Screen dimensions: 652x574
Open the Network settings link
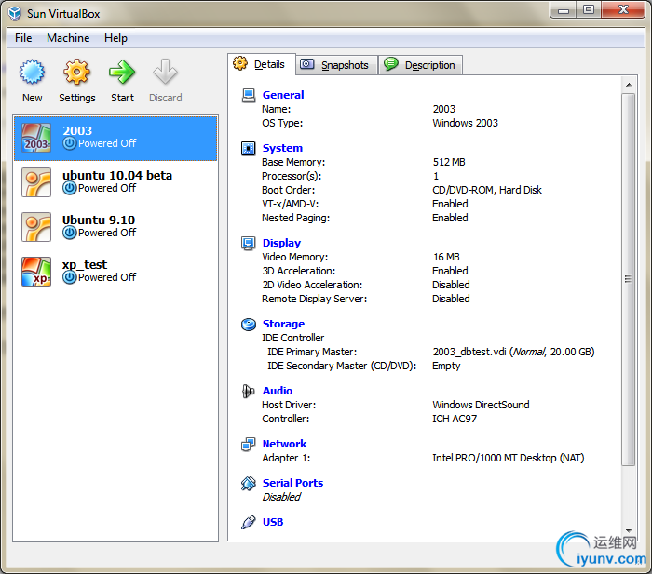click(284, 444)
